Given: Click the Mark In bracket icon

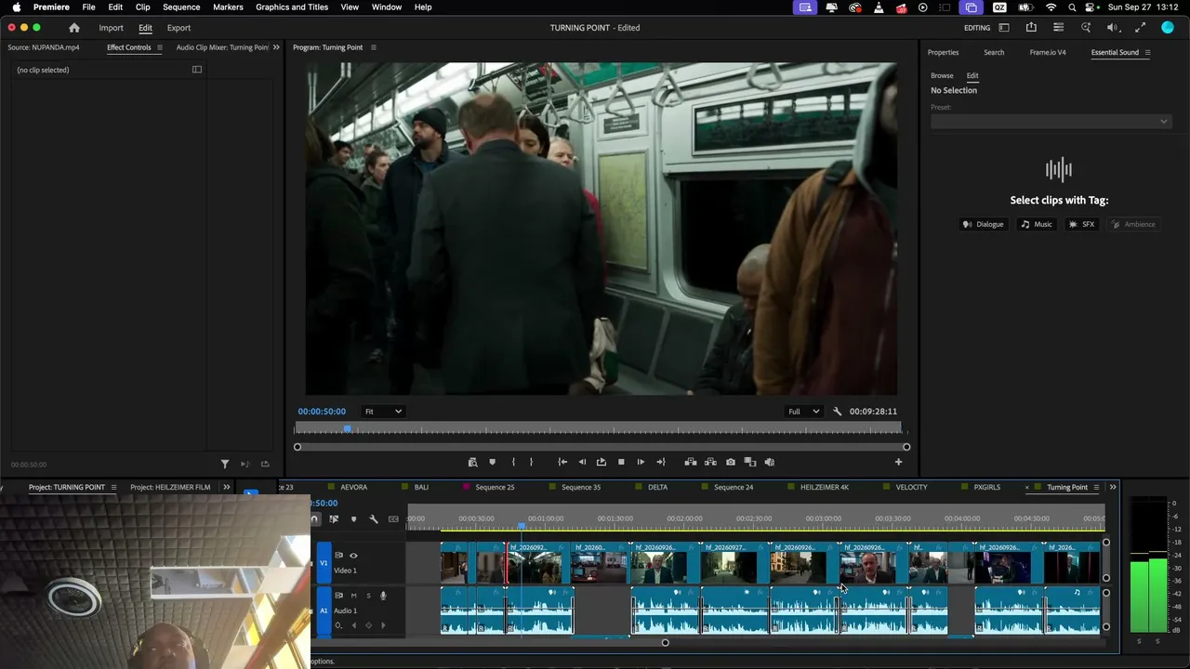Looking at the screenshot, I should point(513,462).
